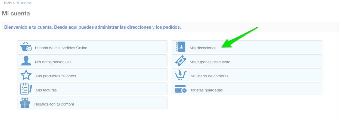The height and width of the screenshot is (122, 341).
Task: Open the Mis direcciones link
Action: (x=203, y=48)
